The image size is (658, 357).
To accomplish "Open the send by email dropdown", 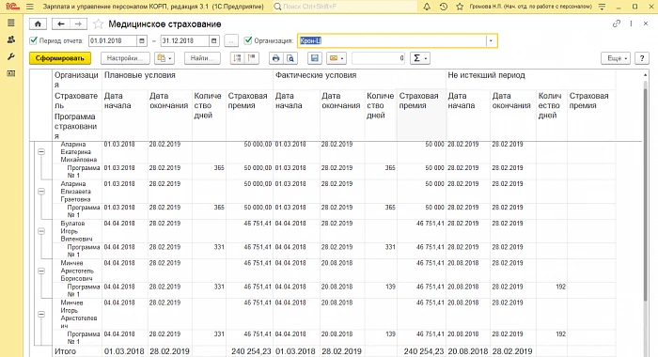I will [337, 58].
